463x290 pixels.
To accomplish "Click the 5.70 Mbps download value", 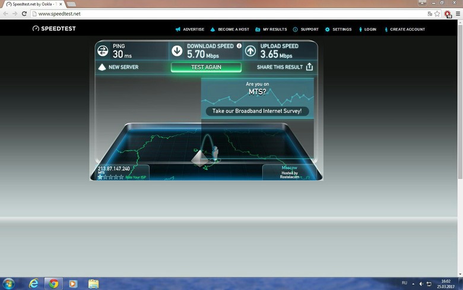I will pos(203,54).
